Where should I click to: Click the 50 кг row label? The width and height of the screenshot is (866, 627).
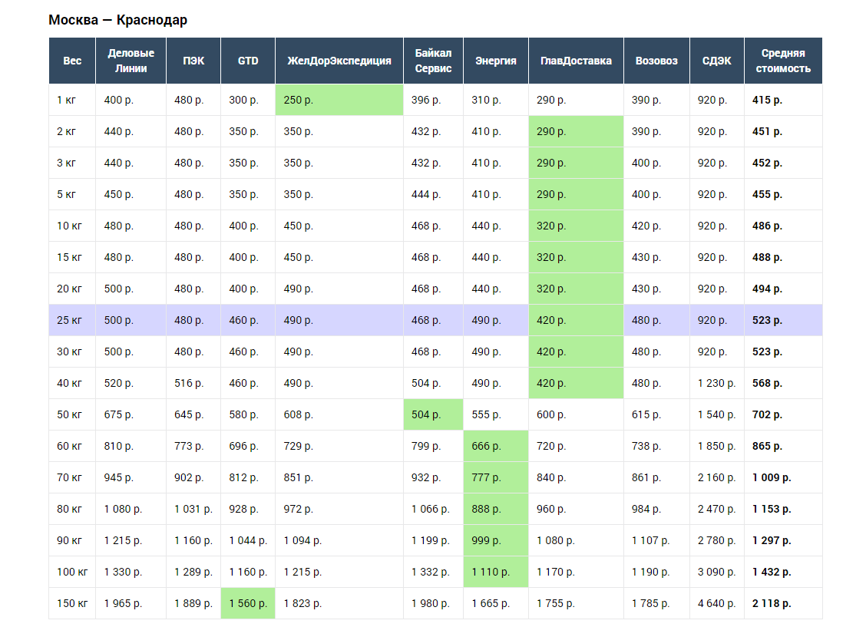point(69,414)
